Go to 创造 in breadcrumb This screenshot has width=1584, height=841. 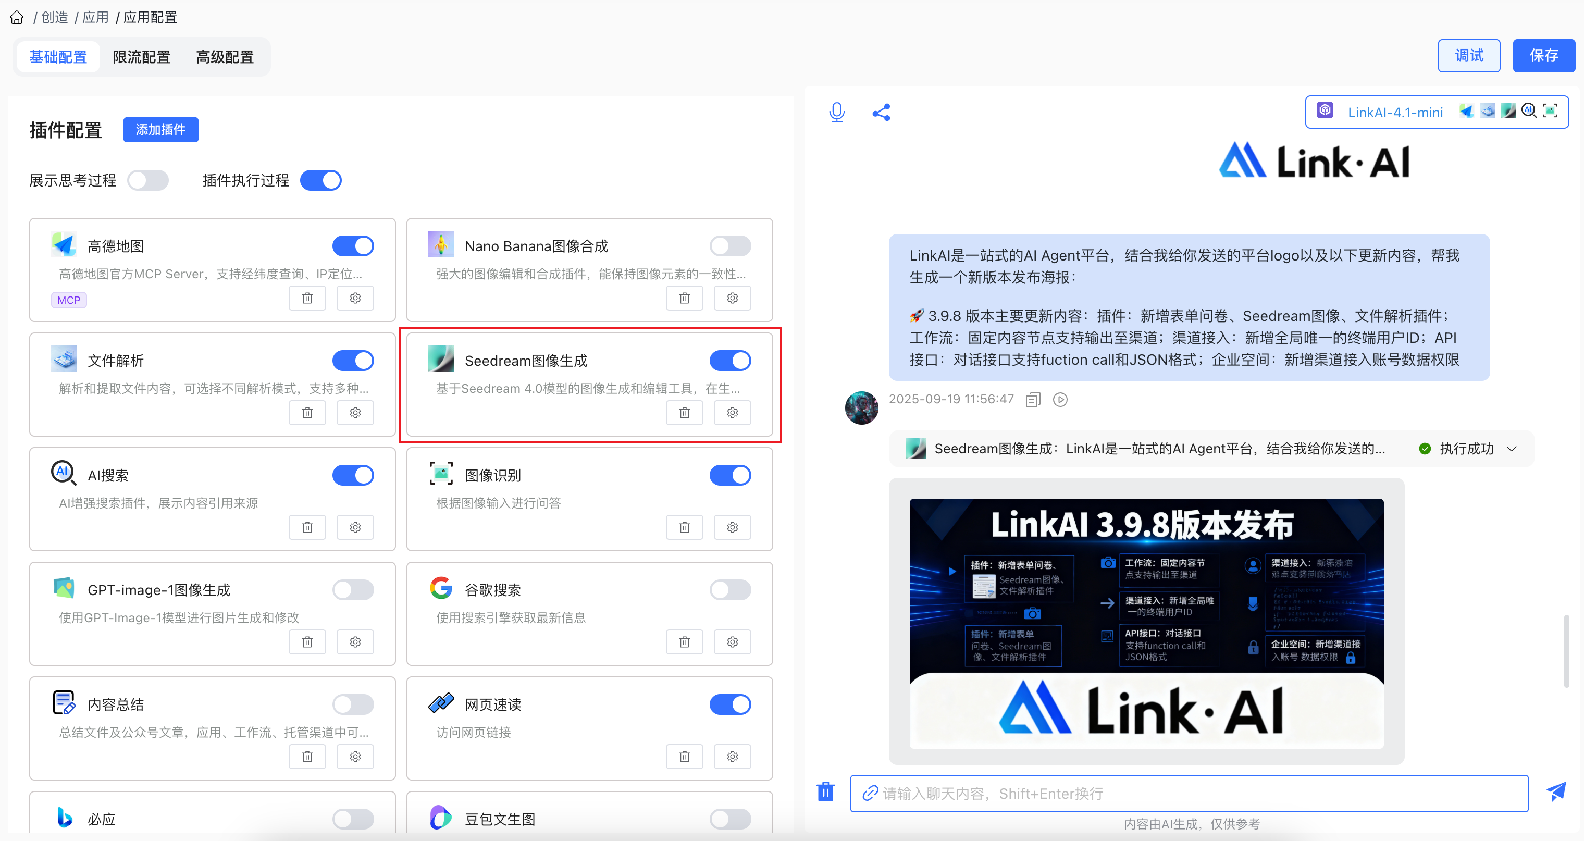click(55, 17)
